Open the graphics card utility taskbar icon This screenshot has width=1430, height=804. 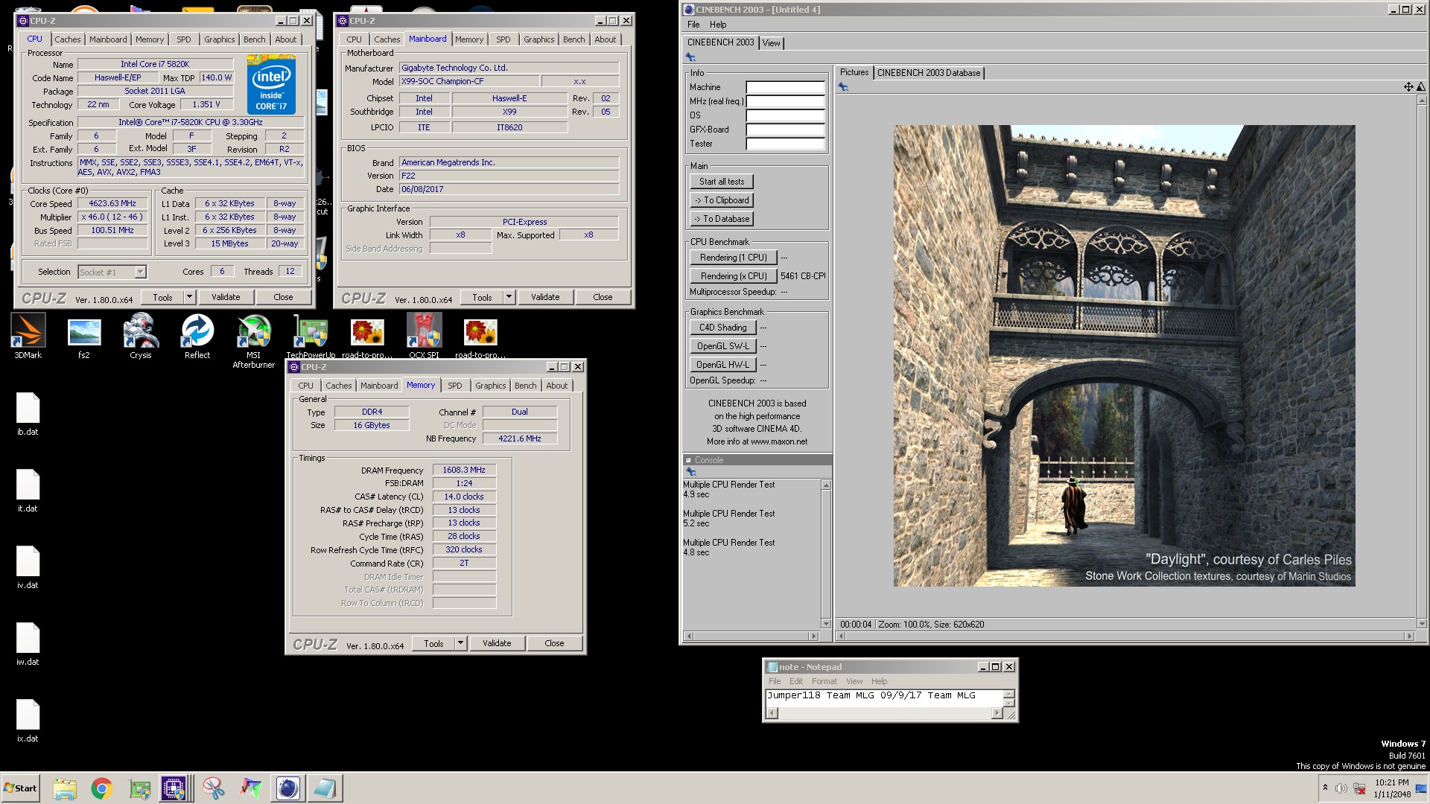(x=139, y=788)
